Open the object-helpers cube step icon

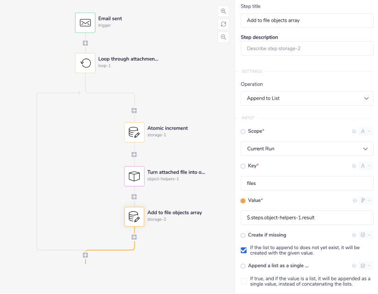click(134, 176)
